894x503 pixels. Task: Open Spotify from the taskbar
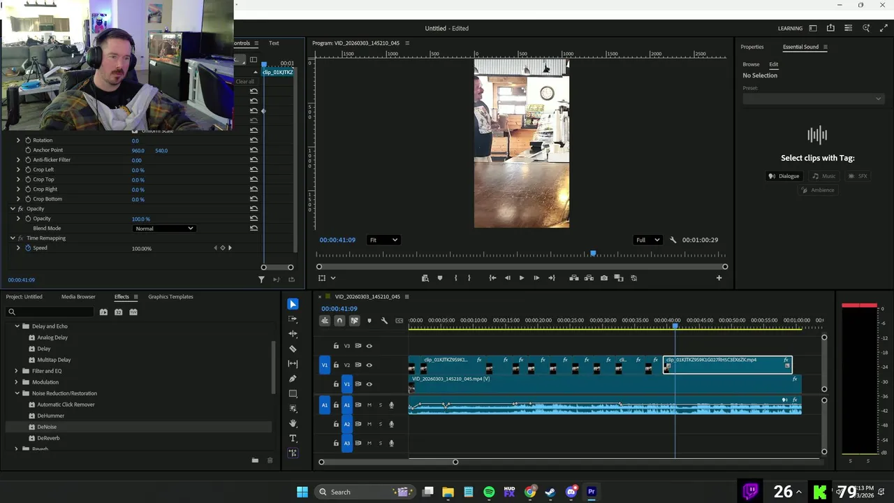(x=489, y=492)
